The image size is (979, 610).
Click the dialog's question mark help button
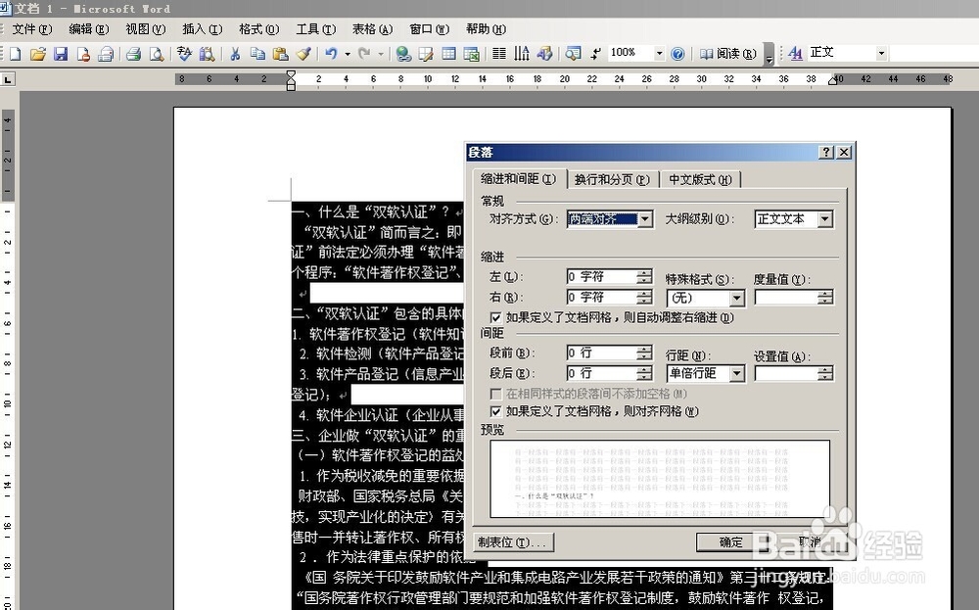tap(825, 152)
